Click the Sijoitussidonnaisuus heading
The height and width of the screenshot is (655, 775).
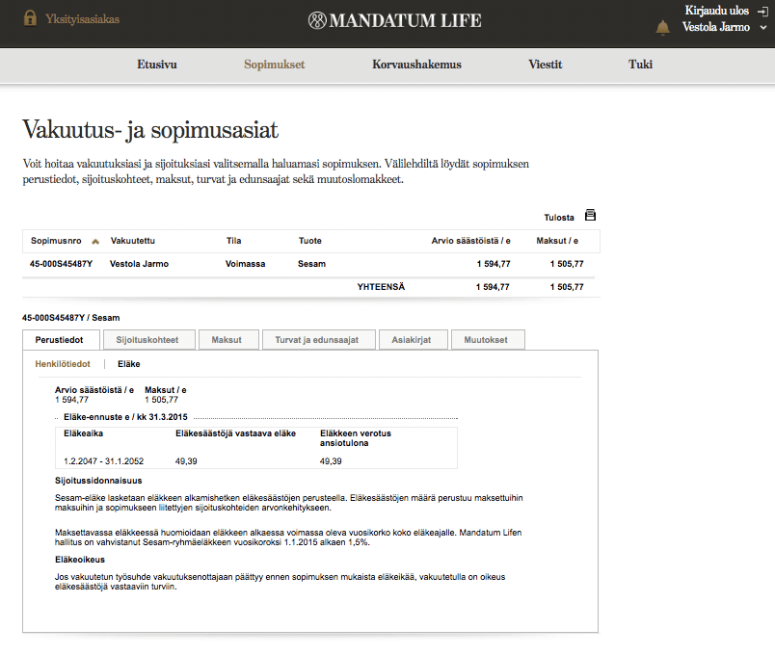(x=98, y=481)
